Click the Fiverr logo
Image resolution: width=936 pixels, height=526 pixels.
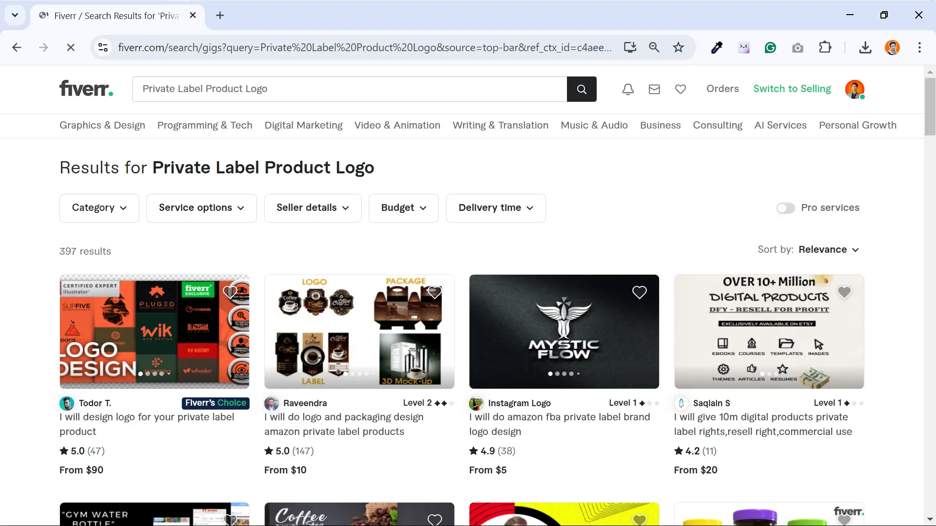click(x=86, y=89)
